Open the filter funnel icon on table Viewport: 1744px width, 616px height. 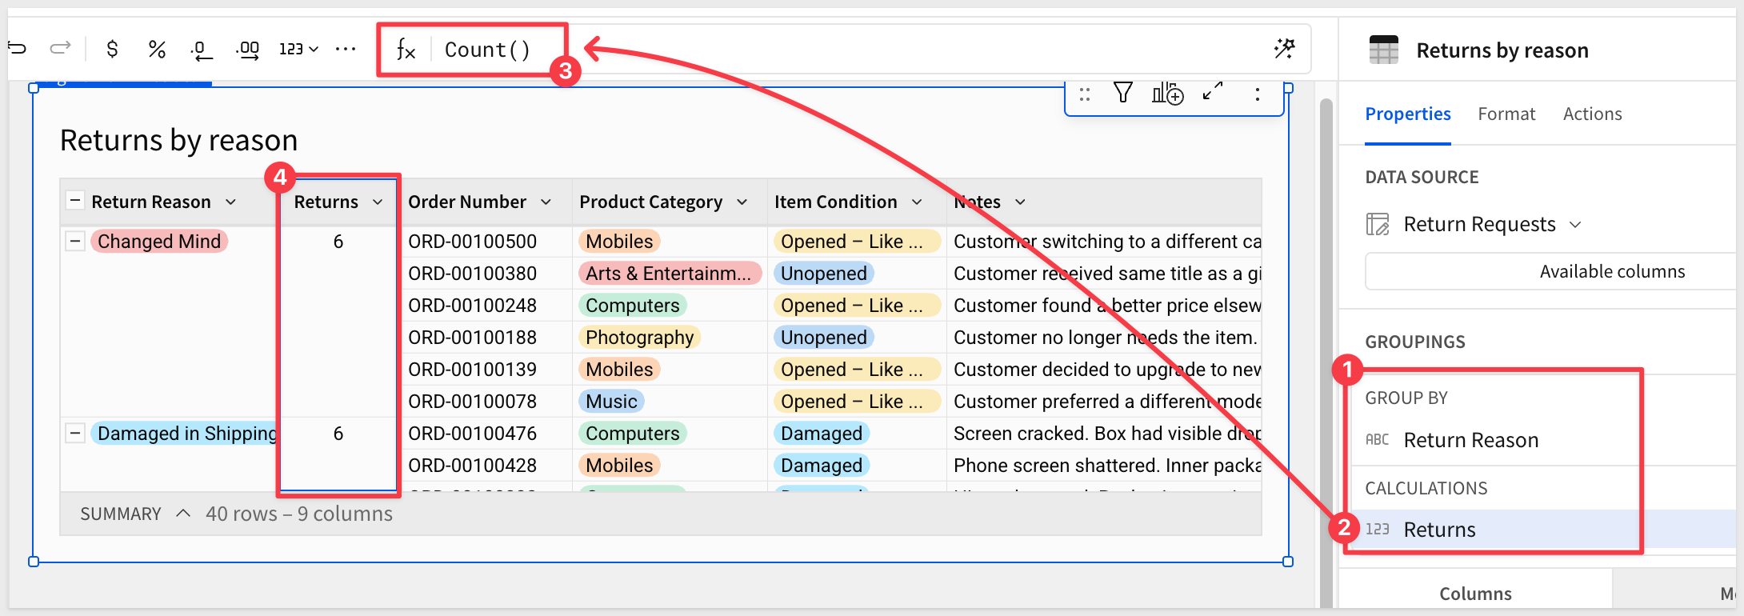pos(1123,94)
